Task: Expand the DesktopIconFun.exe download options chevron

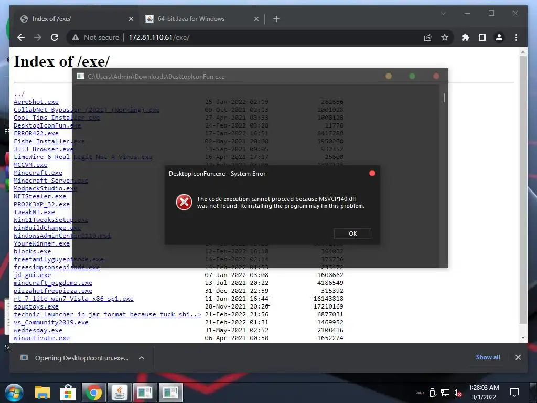Action: (x=142, y=358)
